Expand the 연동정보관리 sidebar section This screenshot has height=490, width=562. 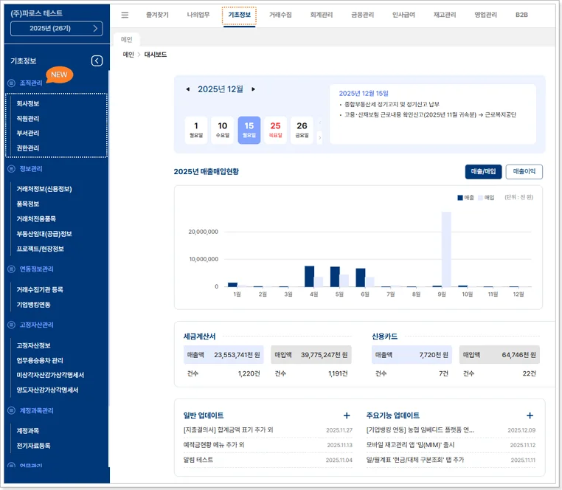[35, 269]
